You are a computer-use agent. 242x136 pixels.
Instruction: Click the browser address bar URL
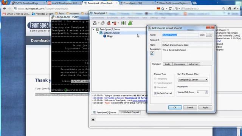click(x=43, y=8)
